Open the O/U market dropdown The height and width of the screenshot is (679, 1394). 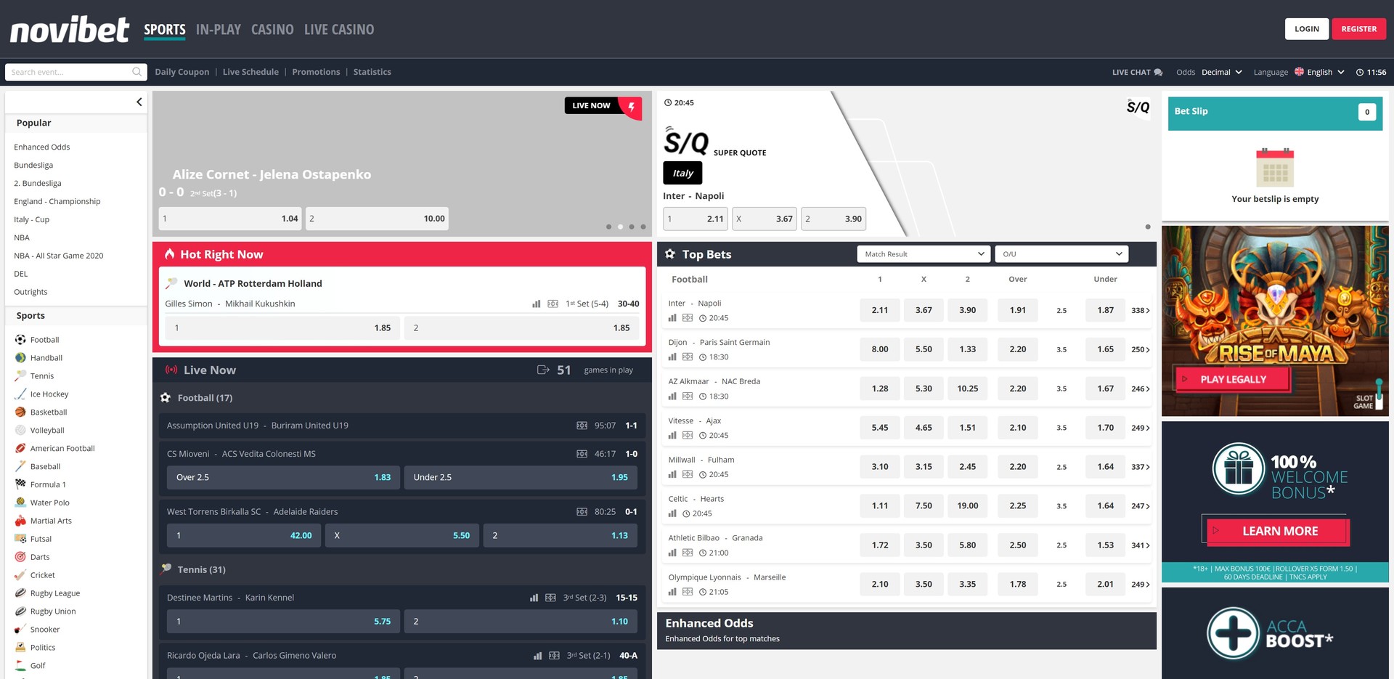(1061, 254)
